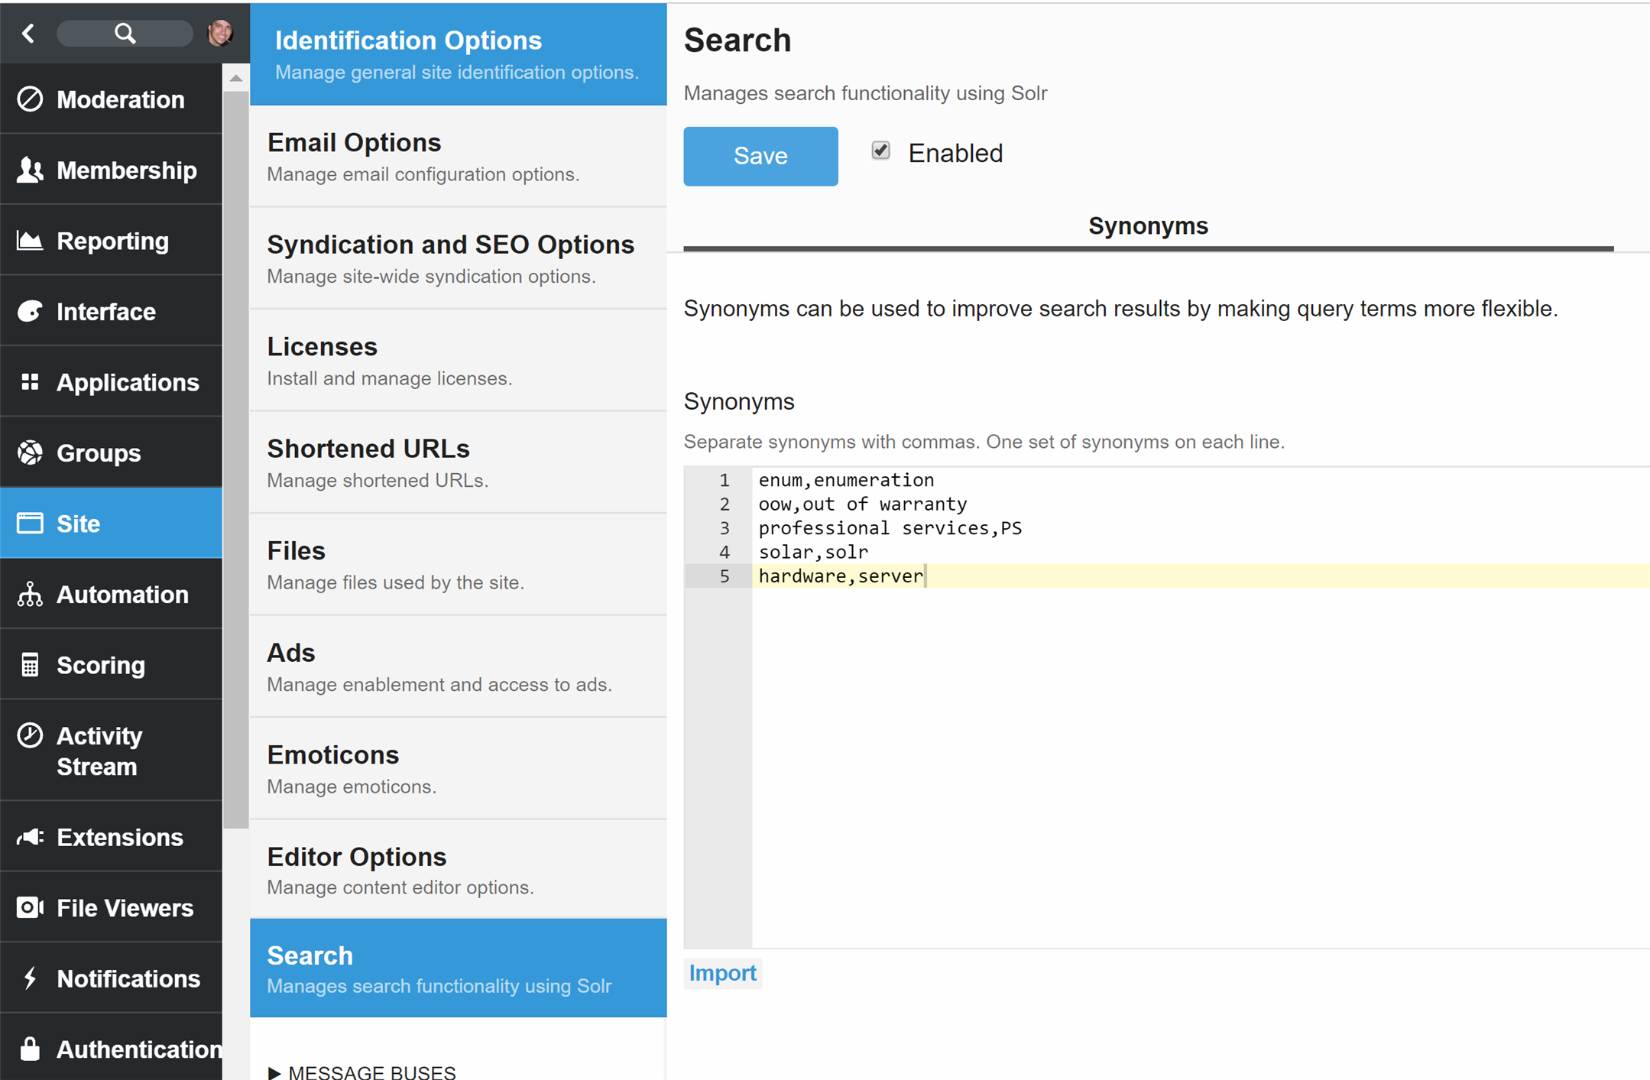Click the Reporting chart icon
1650x1080 pixels.
30,241
